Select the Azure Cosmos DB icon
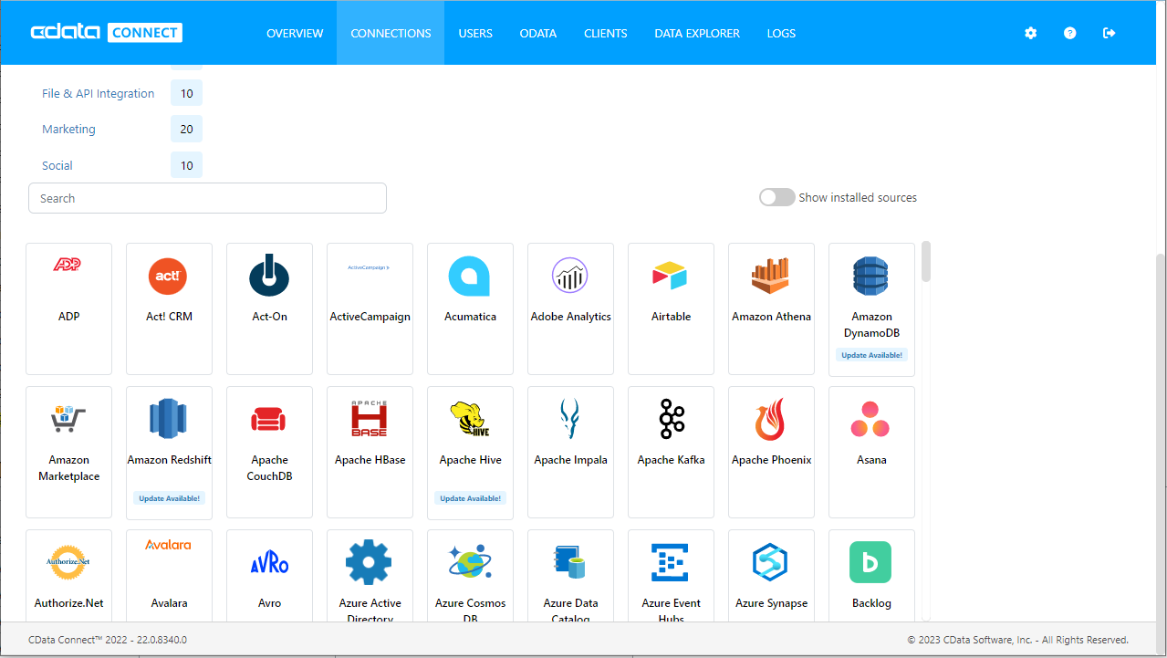The width and height of the screenshot is (1167, 658). click(470, 562)
